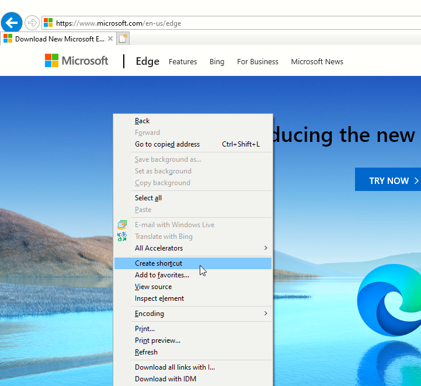Image resolution: width=421 pixels, height=386 pixels.
Task: Choose View source in the context menu
Action: pos(193,287)
